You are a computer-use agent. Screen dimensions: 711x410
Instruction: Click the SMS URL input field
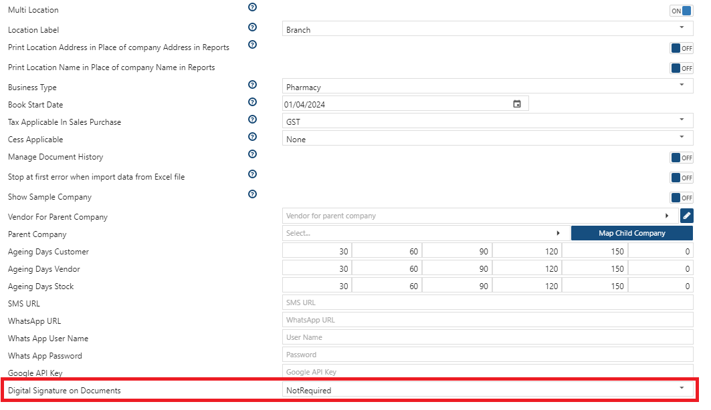488,302
